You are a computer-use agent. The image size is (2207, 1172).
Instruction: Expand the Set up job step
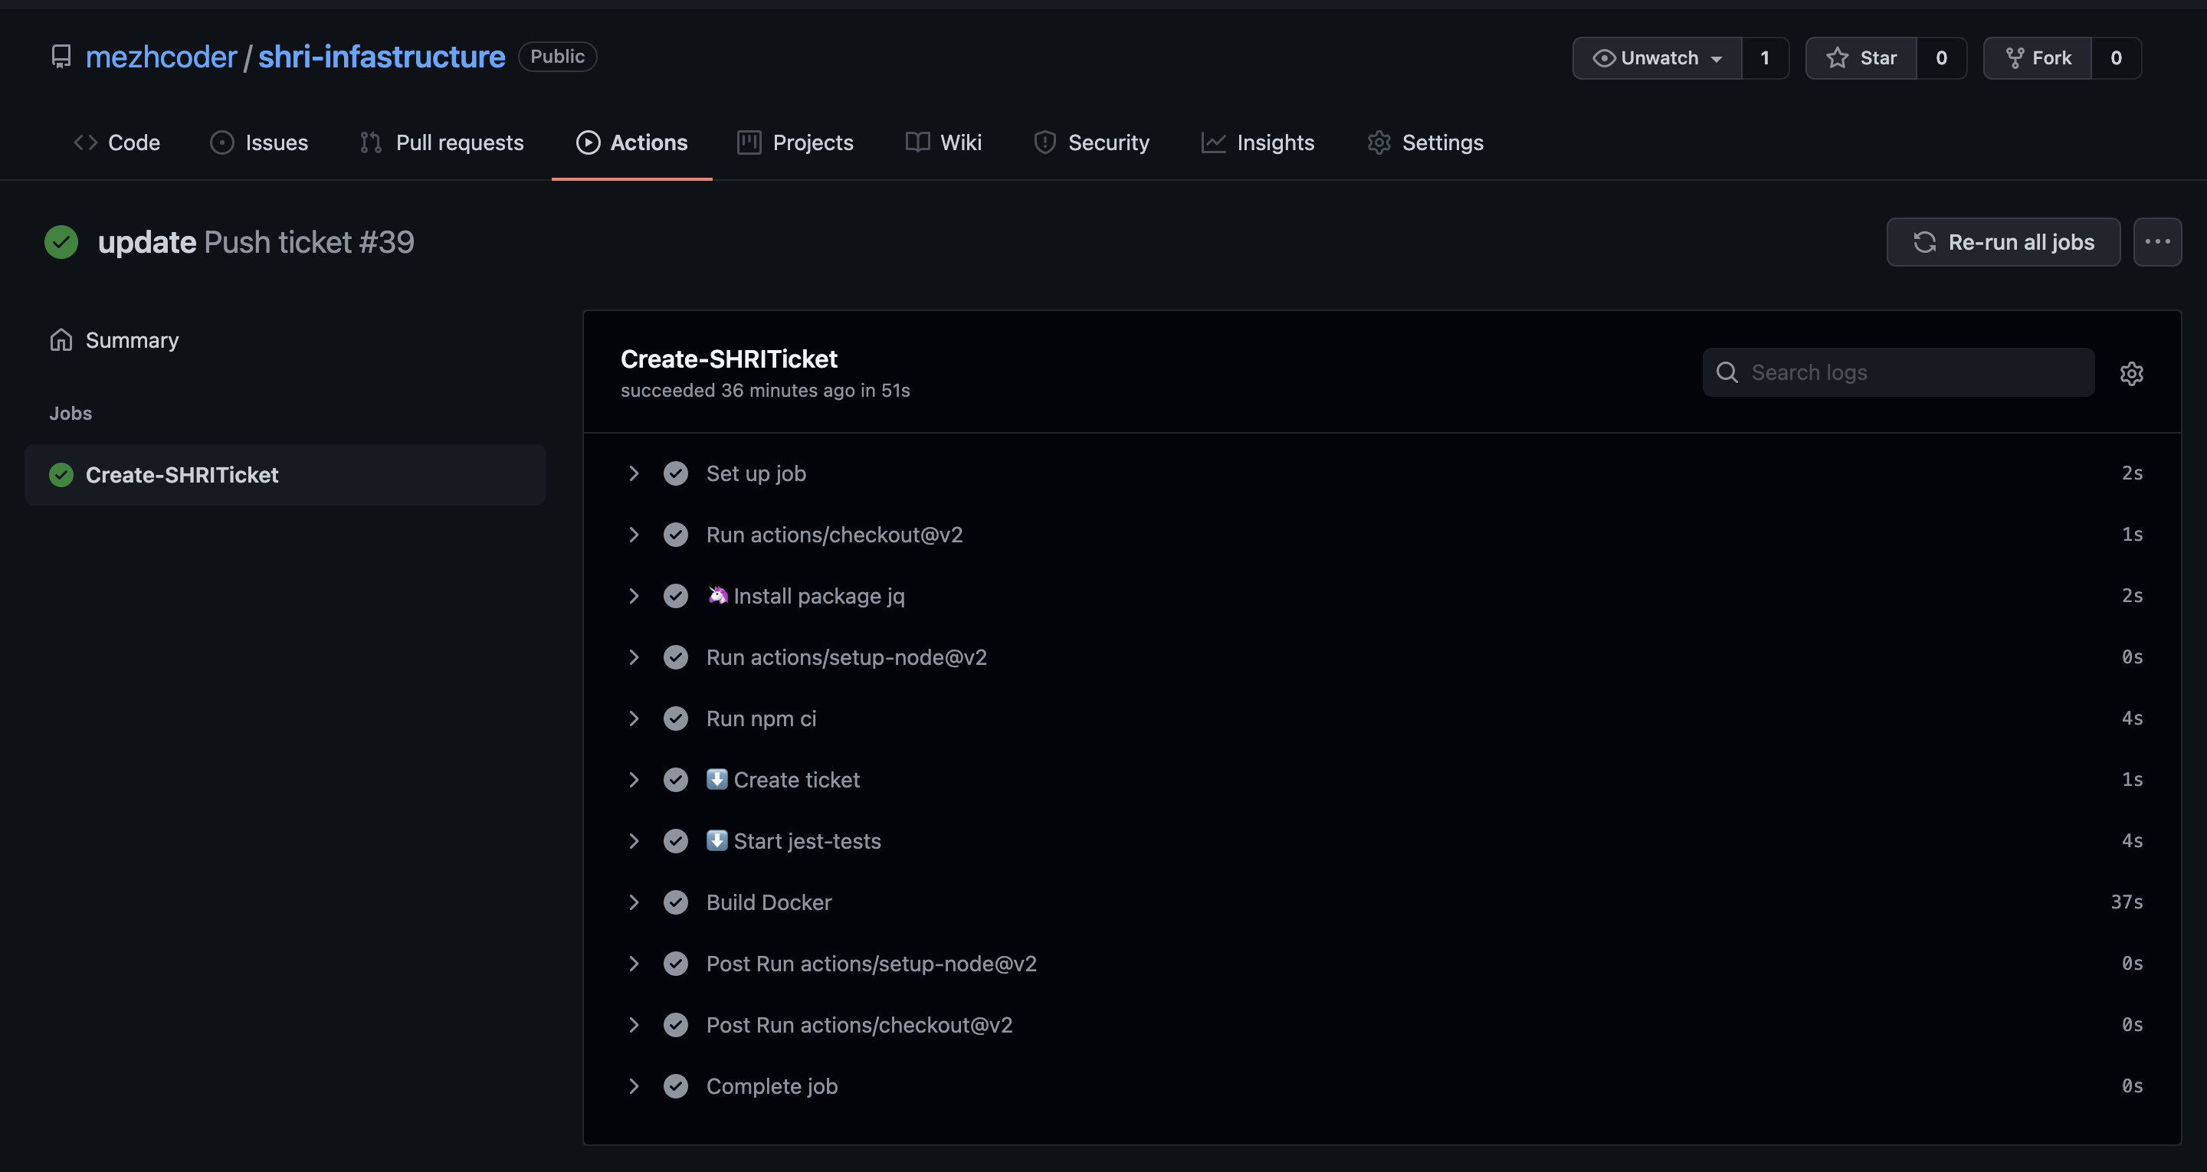pyautogui.click(x=634, y=473)
